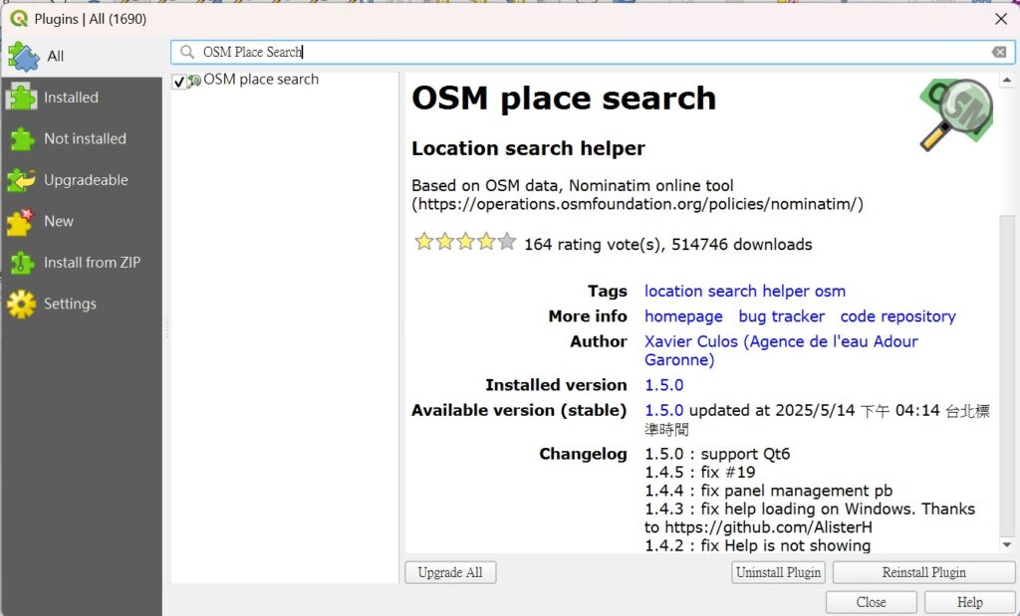Click the fifth rating star
1020x616 pixels.
pos(507,242)
